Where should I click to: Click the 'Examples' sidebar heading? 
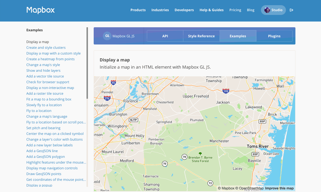click(x=34, y=30)
